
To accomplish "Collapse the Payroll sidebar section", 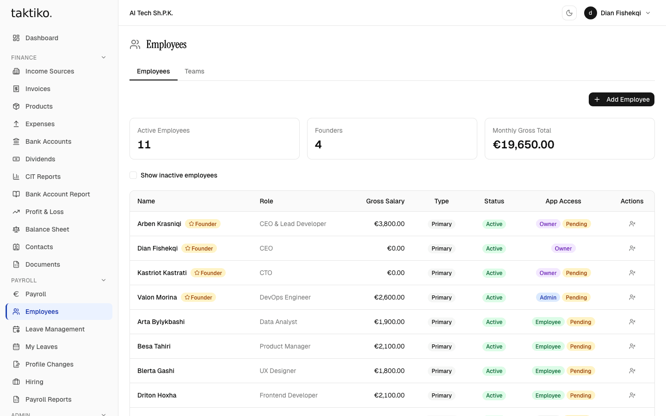I will click(x=104, y=281).
